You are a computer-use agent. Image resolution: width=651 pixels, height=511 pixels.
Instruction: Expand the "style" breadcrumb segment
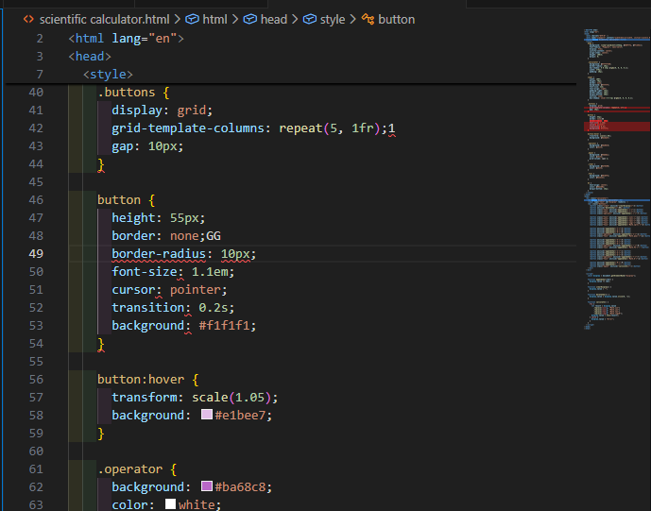332,19
